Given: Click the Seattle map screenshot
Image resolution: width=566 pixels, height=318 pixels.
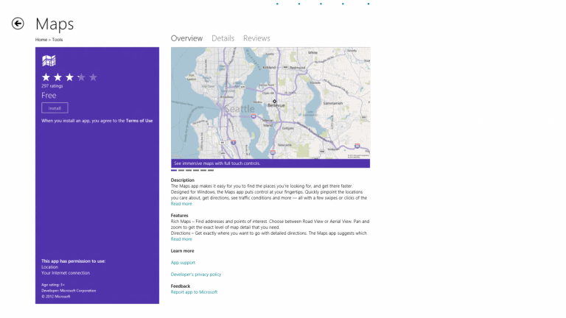Looking at the screenshot, I should [270, 103].
